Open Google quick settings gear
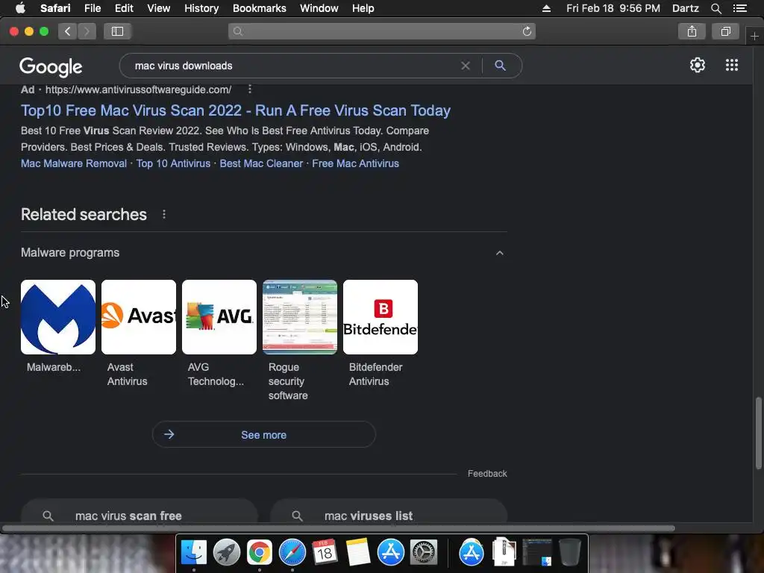 pos(698,66)
